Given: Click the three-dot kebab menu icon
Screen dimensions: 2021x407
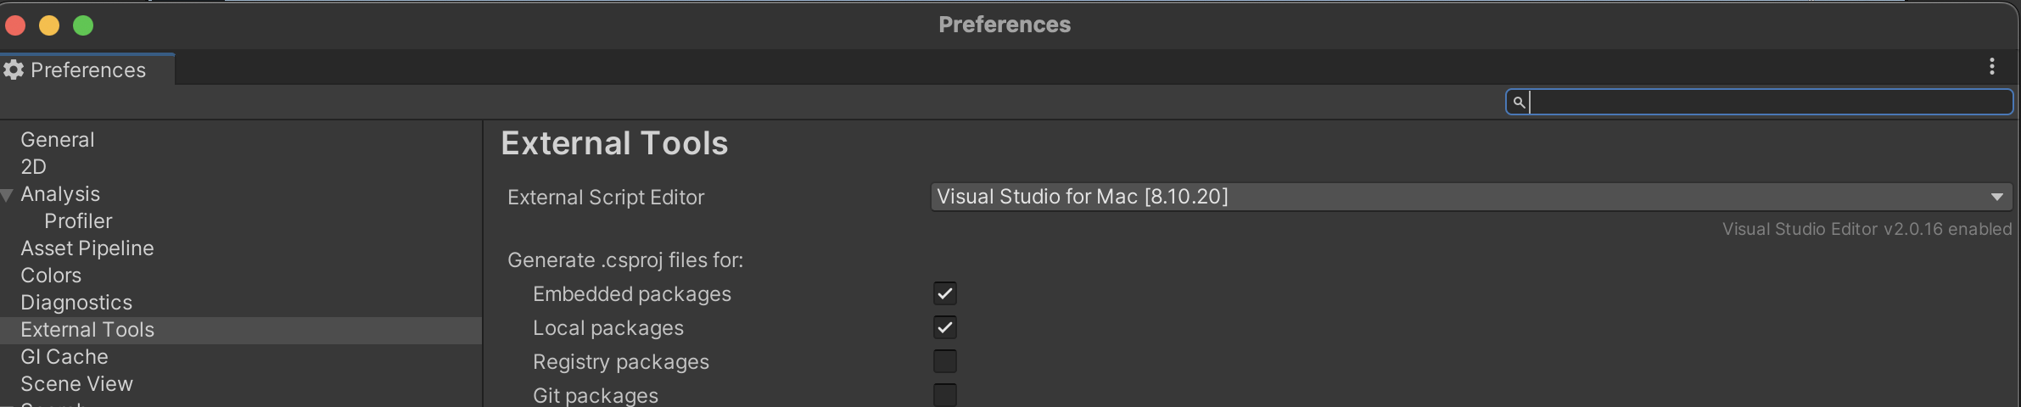Looking at the screenshot, I should [1991, 67].
